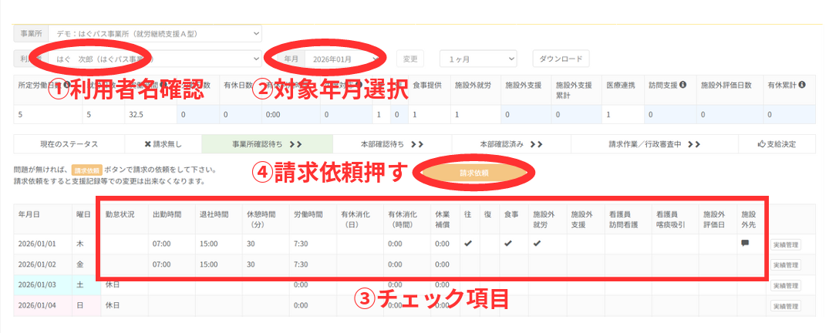Click the ダウンロード button
829x333 pixels.
(x=561, y=59)
